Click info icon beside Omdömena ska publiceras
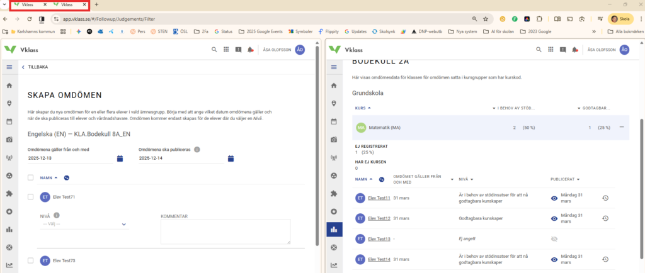The height and width of the screenshot is (273, 645). 197,150
